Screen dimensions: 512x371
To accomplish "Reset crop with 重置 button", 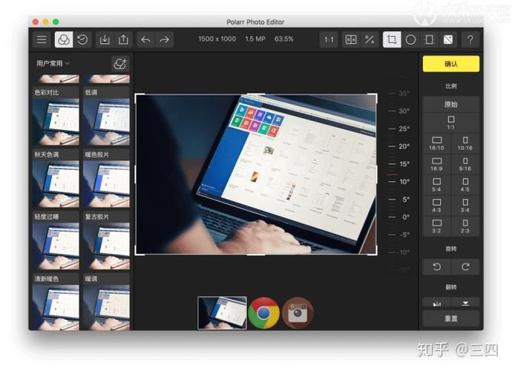I will pos(451,318).
